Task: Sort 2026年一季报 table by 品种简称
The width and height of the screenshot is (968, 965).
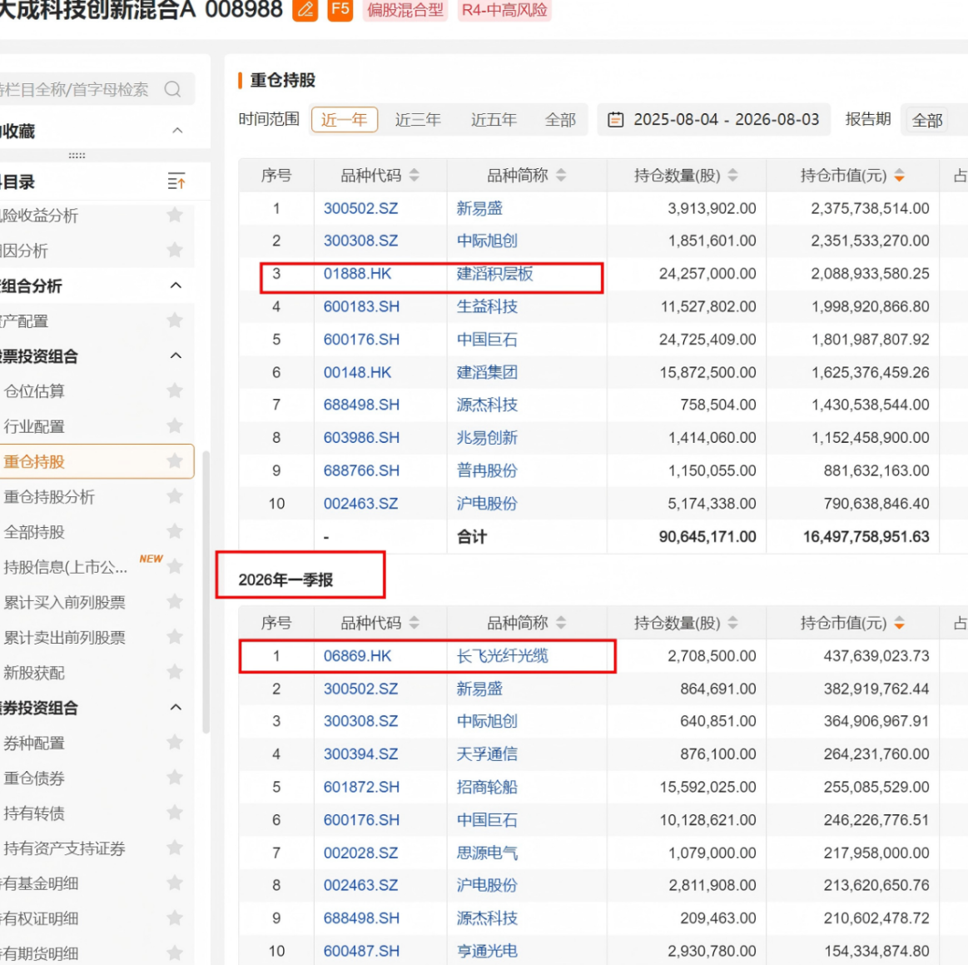Action: pos(560,623)
